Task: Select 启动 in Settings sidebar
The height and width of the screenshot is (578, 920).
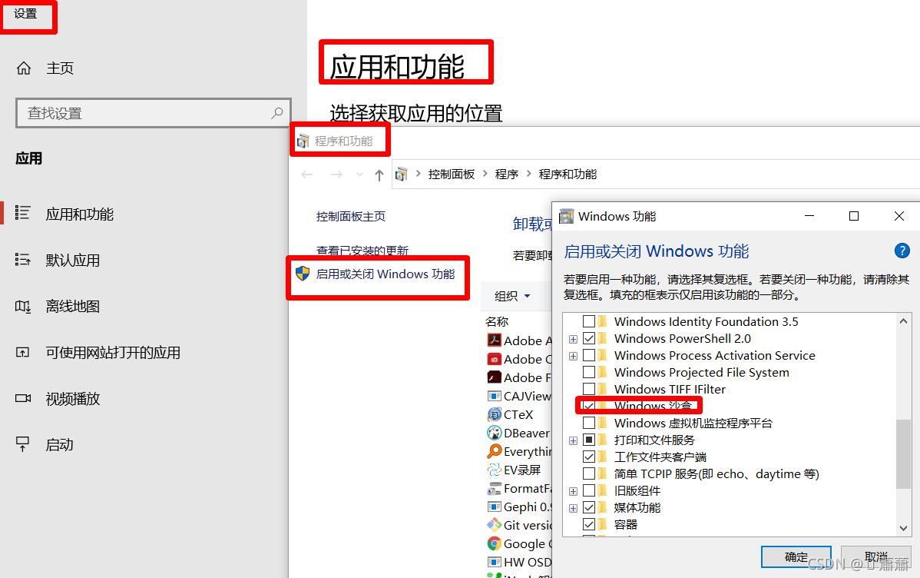Action: coord(59,445)
